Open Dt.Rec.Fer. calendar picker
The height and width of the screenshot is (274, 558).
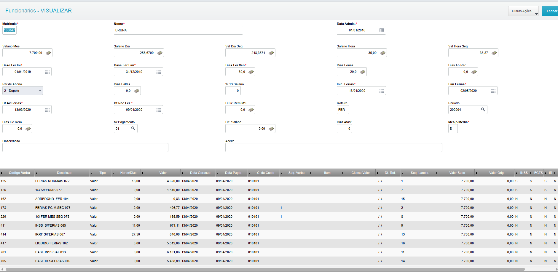(x=159, y=110)
